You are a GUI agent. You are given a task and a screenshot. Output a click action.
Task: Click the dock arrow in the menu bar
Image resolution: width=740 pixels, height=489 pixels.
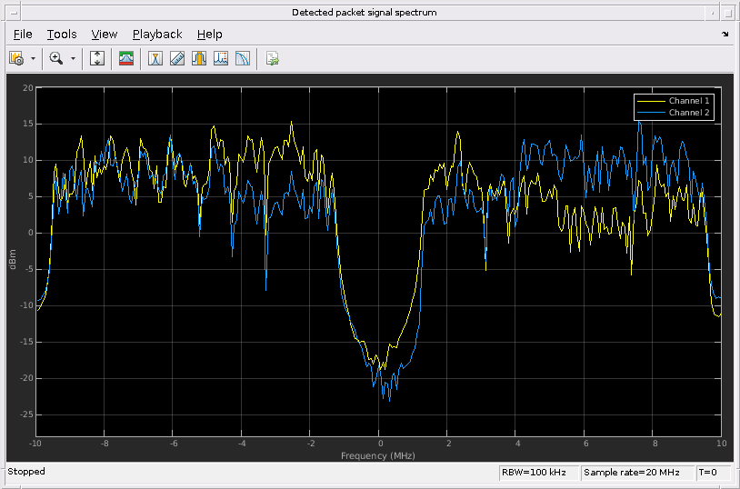[x=725, y=34]
